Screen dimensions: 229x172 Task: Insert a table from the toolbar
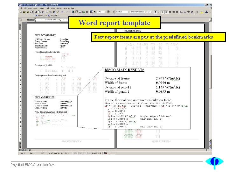pos(80,12)
